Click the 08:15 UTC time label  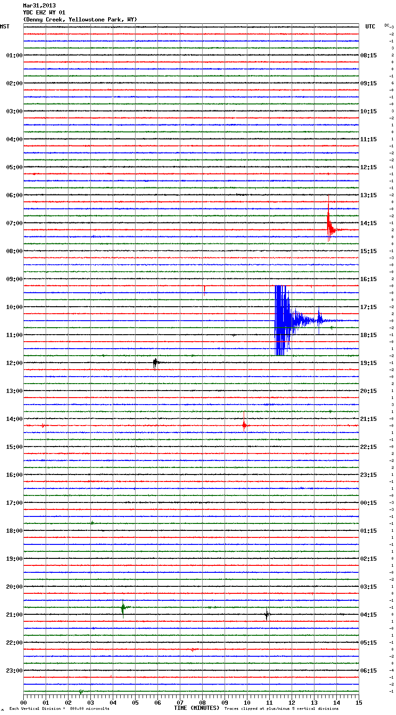(x=369, y=55)
